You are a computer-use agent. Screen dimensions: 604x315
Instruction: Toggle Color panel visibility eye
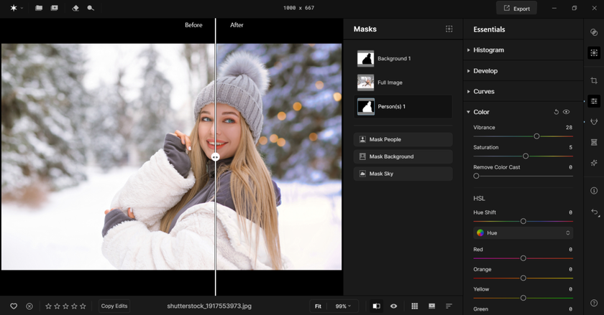point(567,112)
